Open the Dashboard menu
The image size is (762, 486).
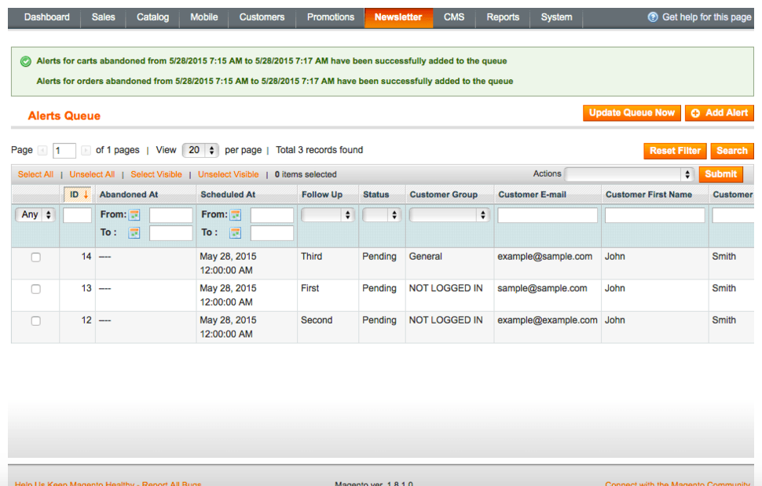click(x=46, y=17)
